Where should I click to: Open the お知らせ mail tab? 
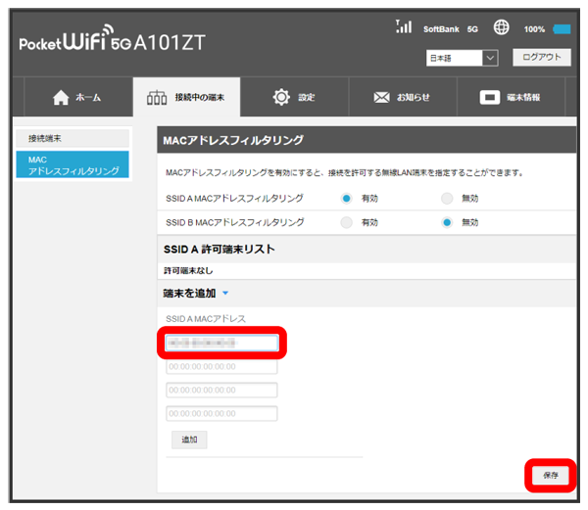(402, 98)
